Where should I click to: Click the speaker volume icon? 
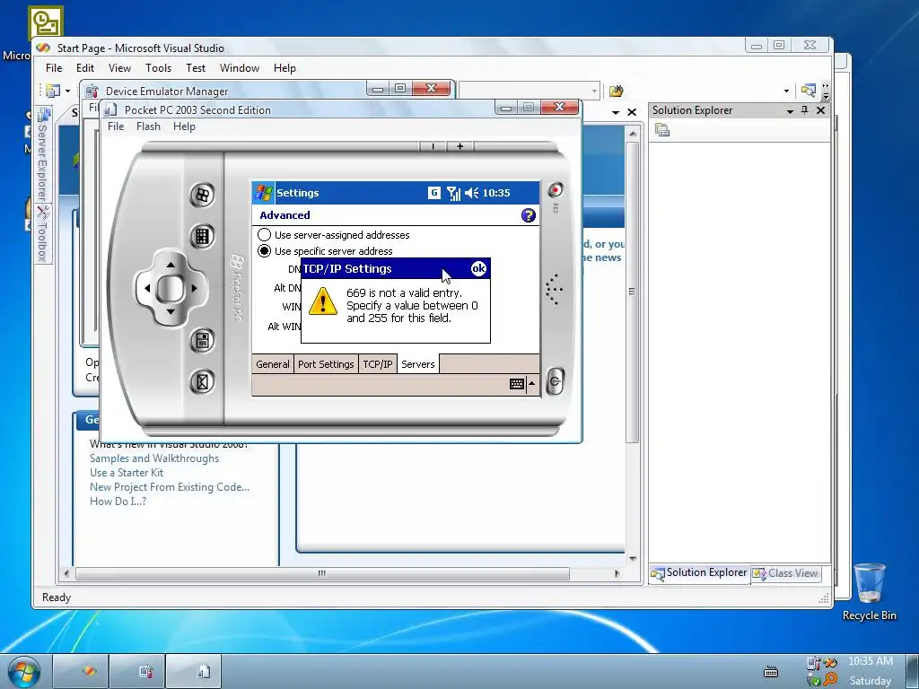pos(471,193)
